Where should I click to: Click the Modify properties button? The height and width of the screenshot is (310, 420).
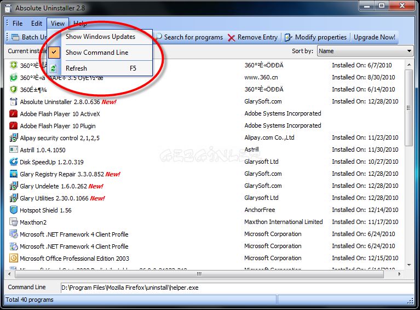tap(315, 37)
